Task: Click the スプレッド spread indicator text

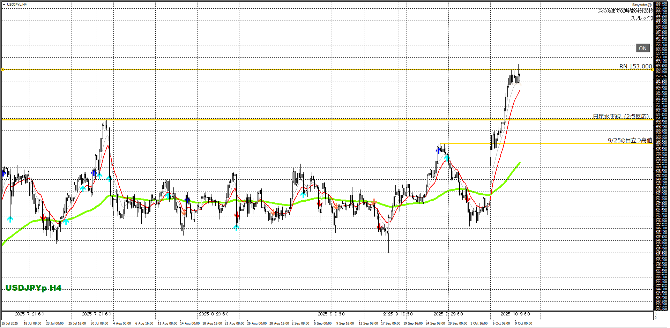Action: 641,18
